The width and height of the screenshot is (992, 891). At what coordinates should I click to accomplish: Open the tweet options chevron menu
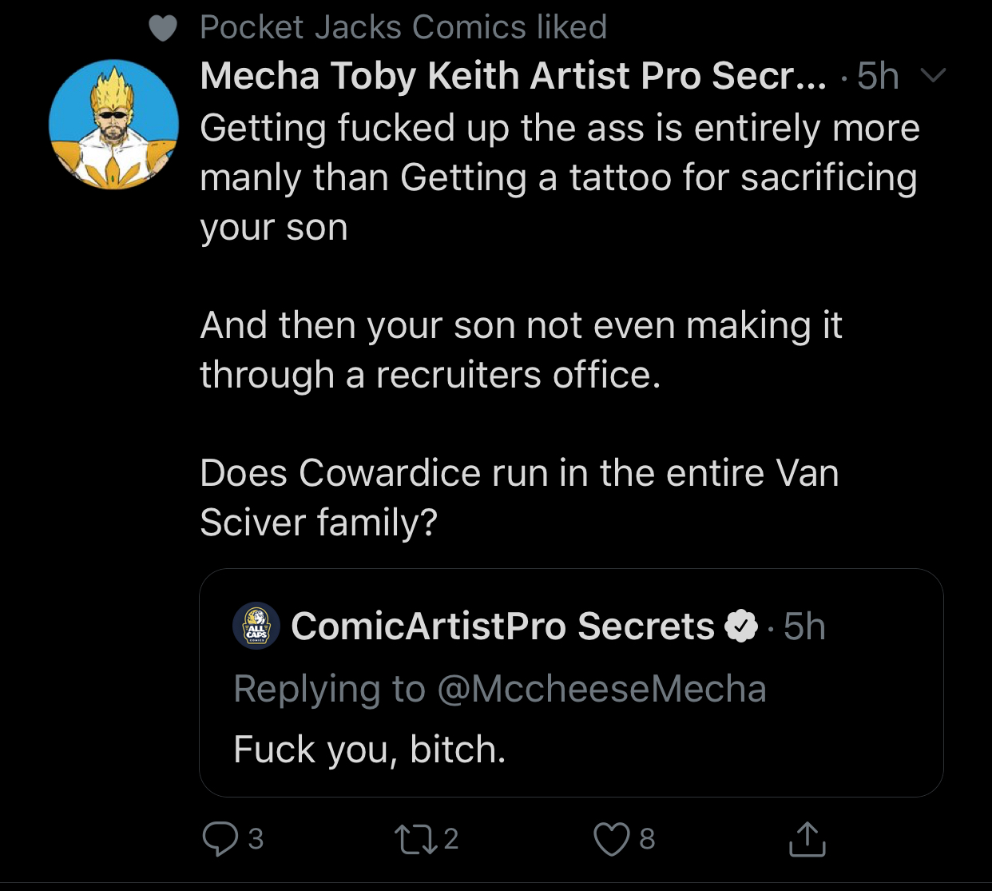click(x=933, y=76)
